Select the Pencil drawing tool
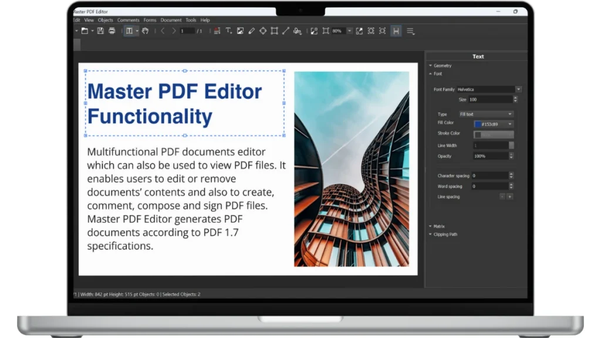The height and width of the screenshot is (338, 601). 251,31
